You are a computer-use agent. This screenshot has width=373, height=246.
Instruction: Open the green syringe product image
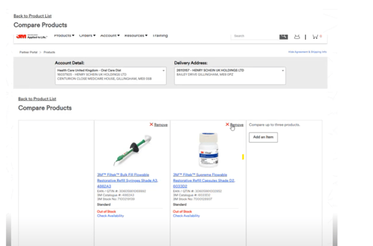tap(132, 150)
